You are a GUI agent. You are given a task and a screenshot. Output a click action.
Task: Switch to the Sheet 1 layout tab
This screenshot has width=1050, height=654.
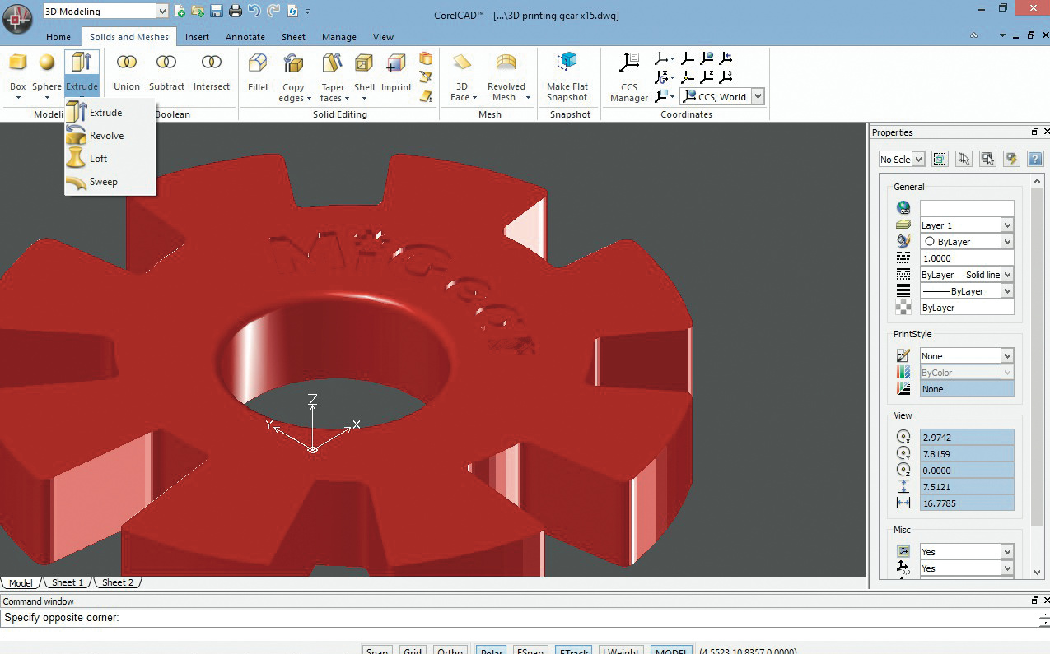(68, 582)
